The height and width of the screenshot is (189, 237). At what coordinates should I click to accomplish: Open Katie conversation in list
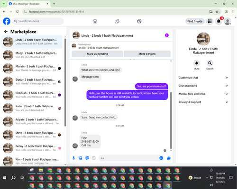(32, 108)
